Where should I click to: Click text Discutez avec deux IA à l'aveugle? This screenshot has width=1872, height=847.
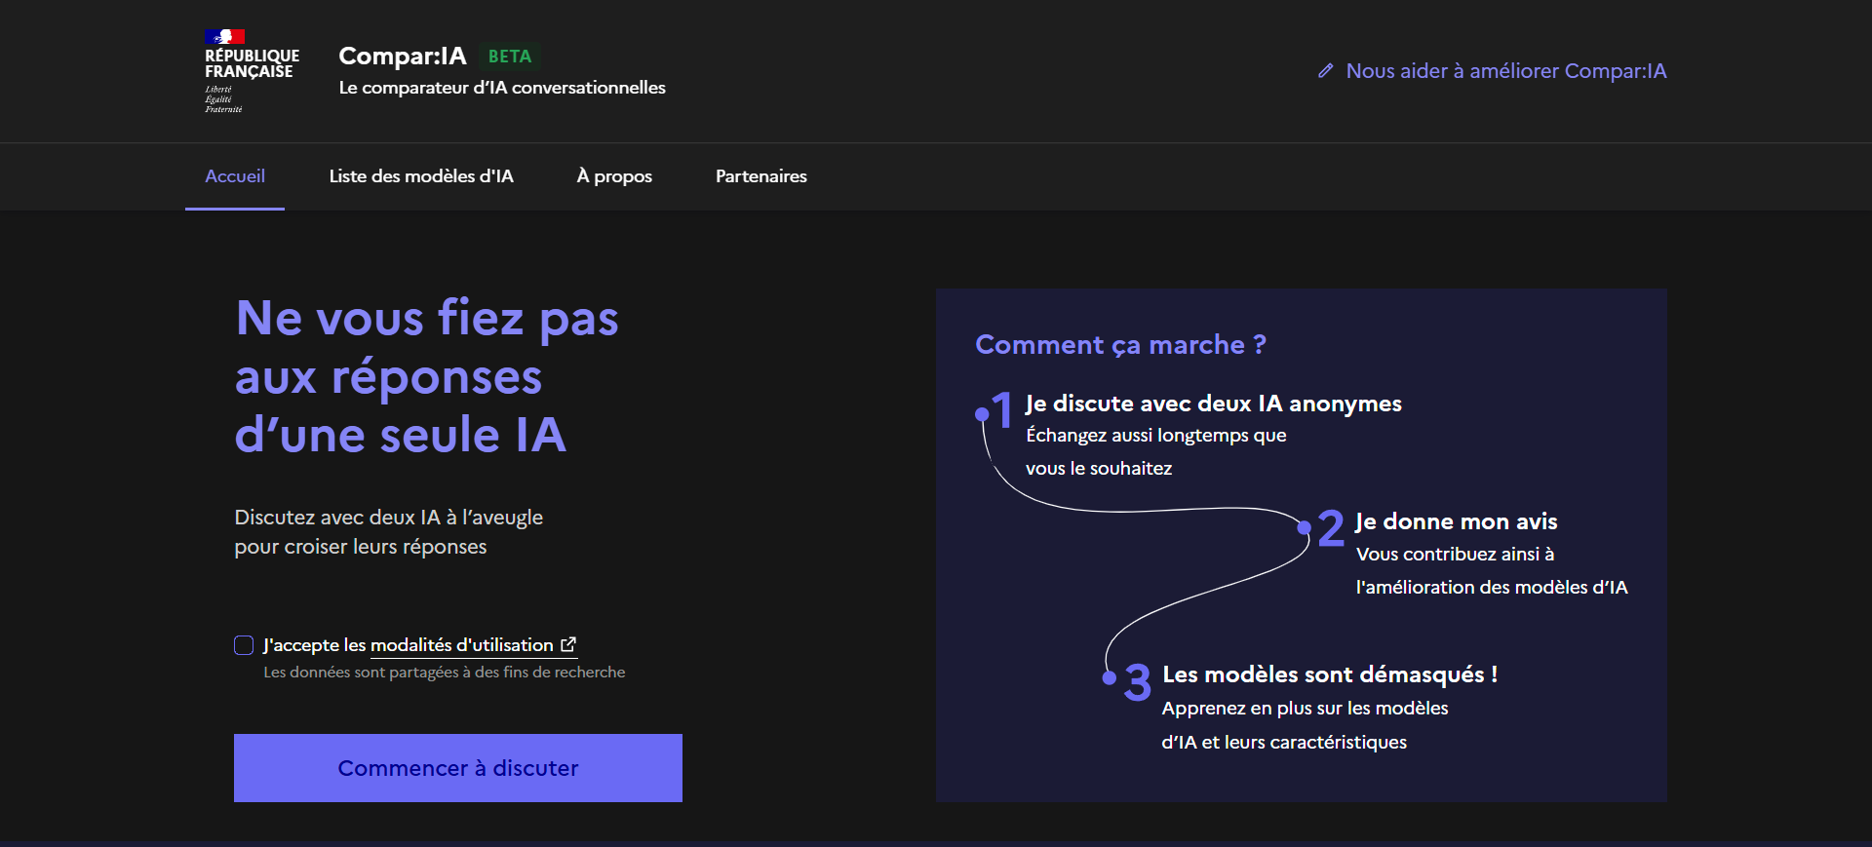click(389, 518)
